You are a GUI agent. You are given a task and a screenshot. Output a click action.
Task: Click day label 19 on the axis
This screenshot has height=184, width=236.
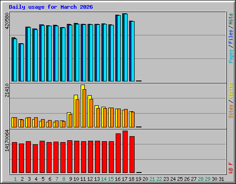138,179
